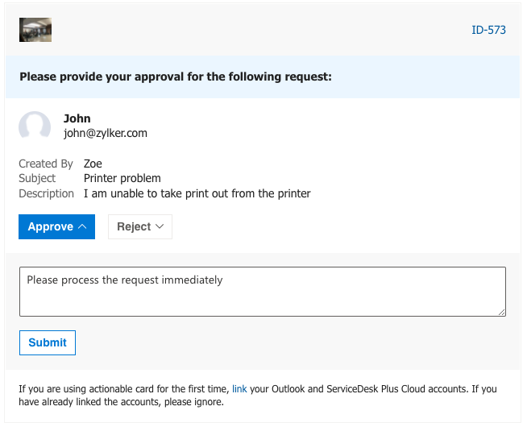Click the company logo thumbnail image
Viewport: 527px width, 427px height.
[35, 30]
